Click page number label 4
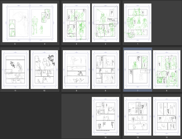 [x=45, y=44]
